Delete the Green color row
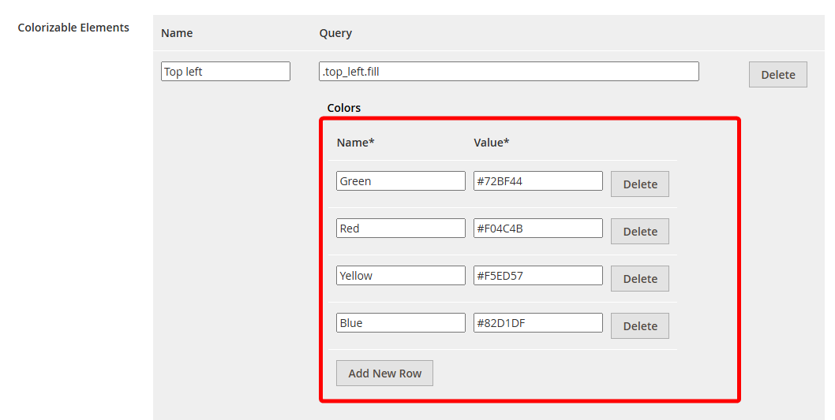The height and width of the screenshot is (420, 835). pyautogui.click(x=639, y=184)
